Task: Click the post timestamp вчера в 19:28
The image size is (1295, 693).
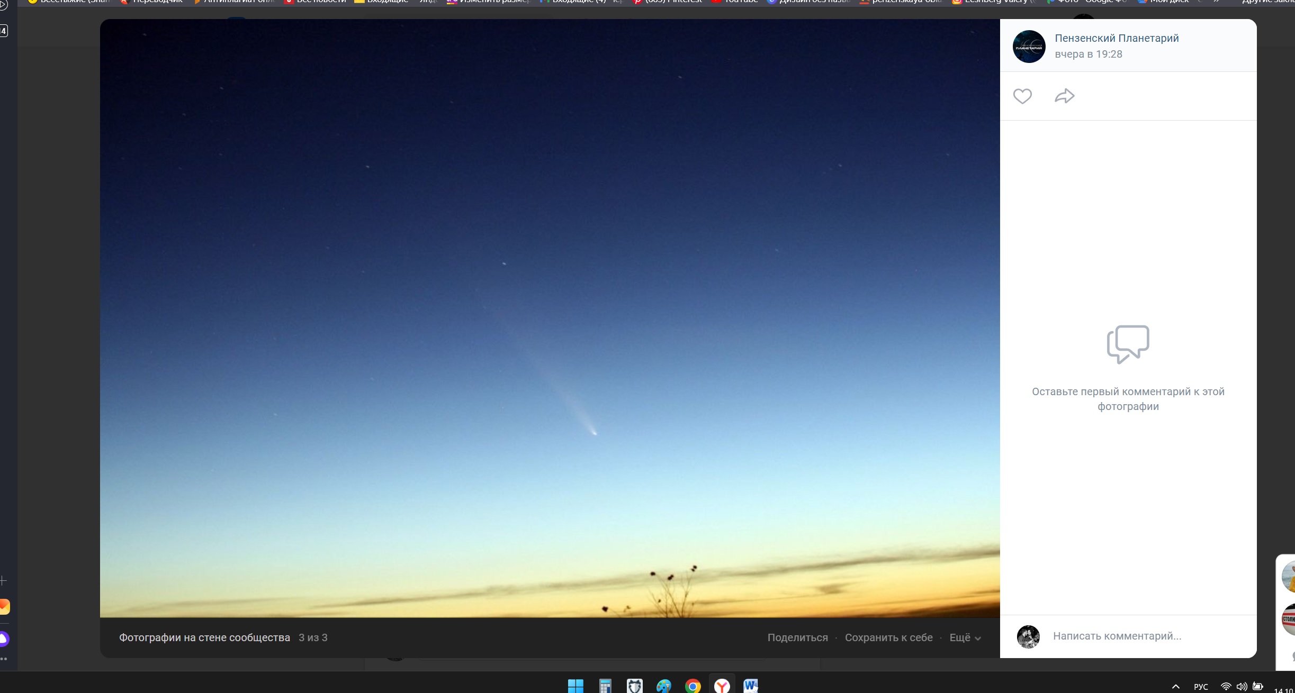Action: click(1088, 54)
